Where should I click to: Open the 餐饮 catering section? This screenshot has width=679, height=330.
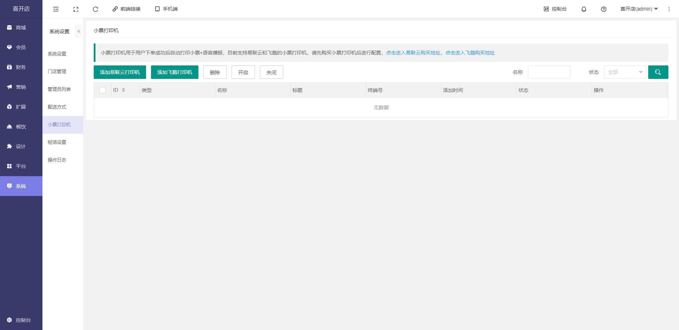21,127
